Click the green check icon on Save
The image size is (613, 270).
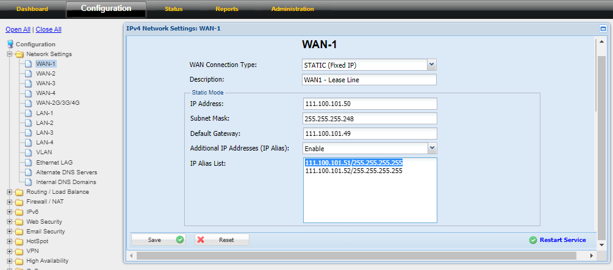pyautogui.click(x=180, y=240)
